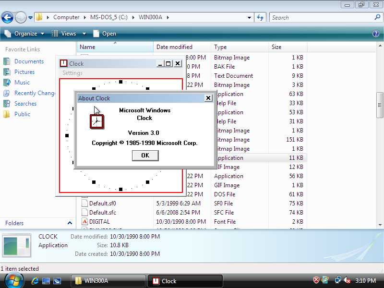Click the Open toolbar button
The height and width of the screenshot is (288, 384).
point(104,34)
